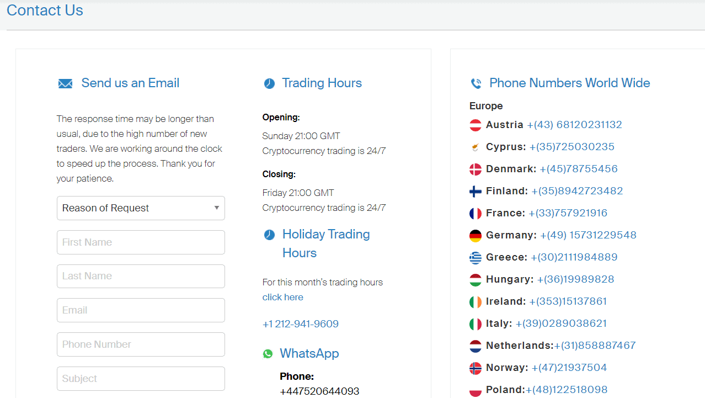Select the Greece flag icon
The image size is (705, 398).
(475, 258)
